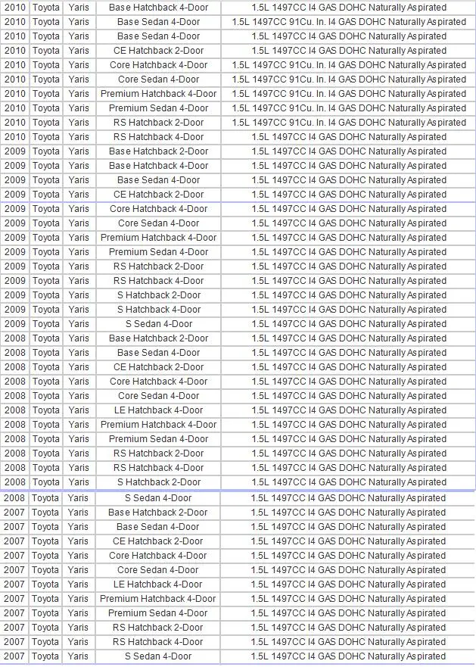Select 'S Hatchback 2-Door' in the 2008 row

tap(159, 482)
